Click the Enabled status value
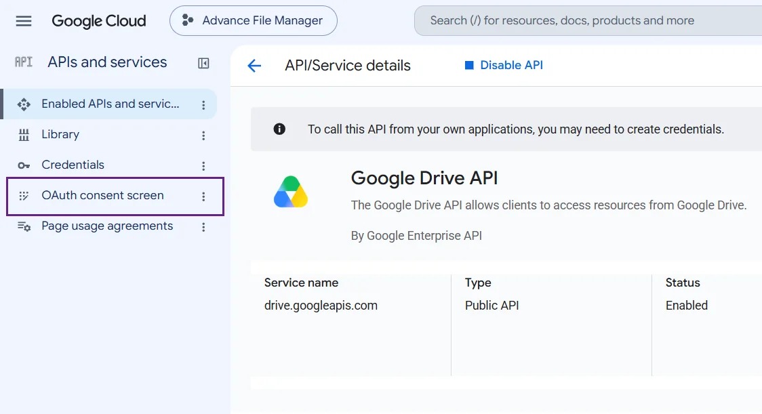762x414 pixels. click(687, 306)
